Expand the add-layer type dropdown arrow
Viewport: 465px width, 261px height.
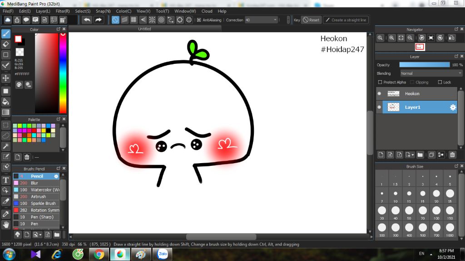pos(413,155)
